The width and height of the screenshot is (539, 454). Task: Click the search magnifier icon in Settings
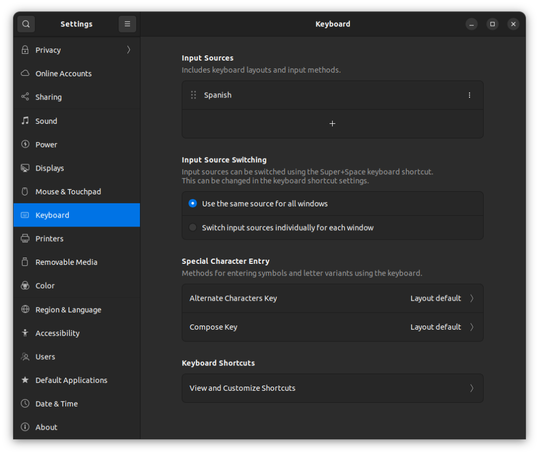coord(26,24)
